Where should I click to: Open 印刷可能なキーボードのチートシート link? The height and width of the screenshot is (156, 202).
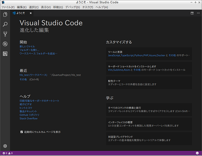click(x=39, y=101)
